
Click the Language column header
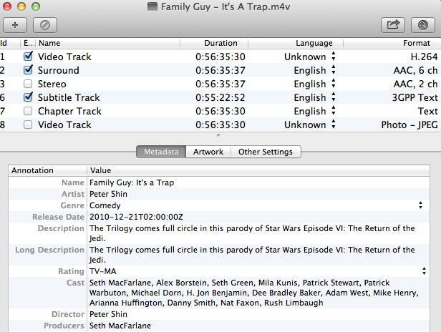click(296, 43)
